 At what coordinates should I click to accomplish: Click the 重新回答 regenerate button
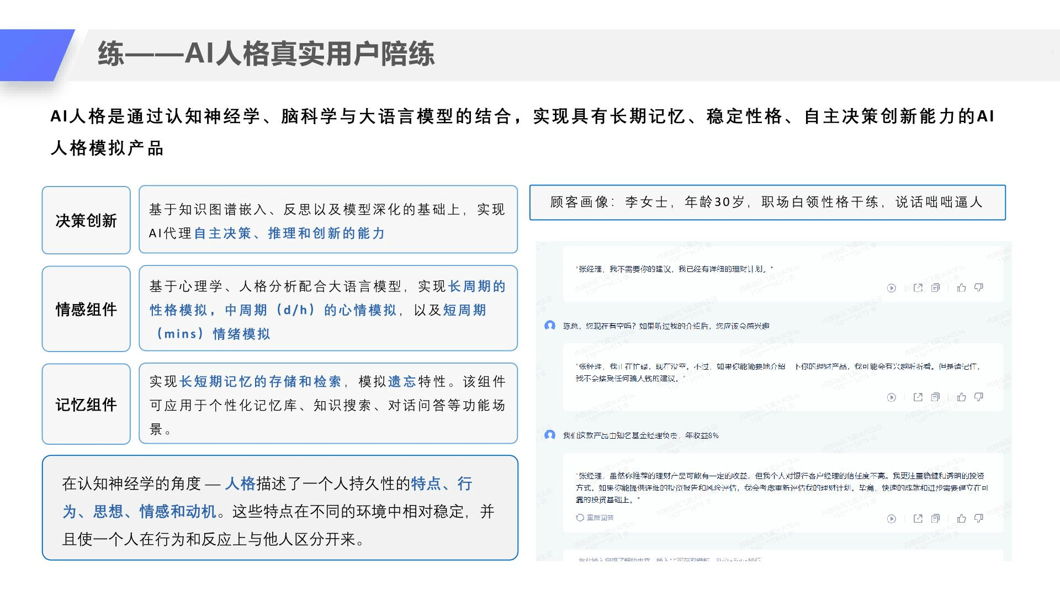tap(595, 518)
